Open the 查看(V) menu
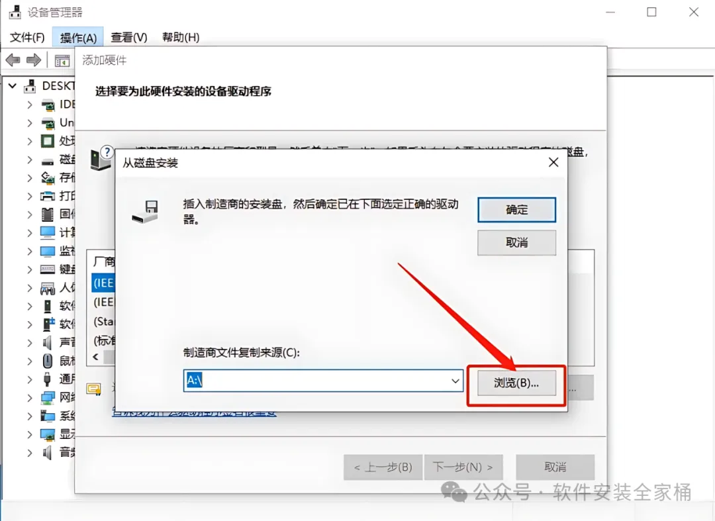 129,37
